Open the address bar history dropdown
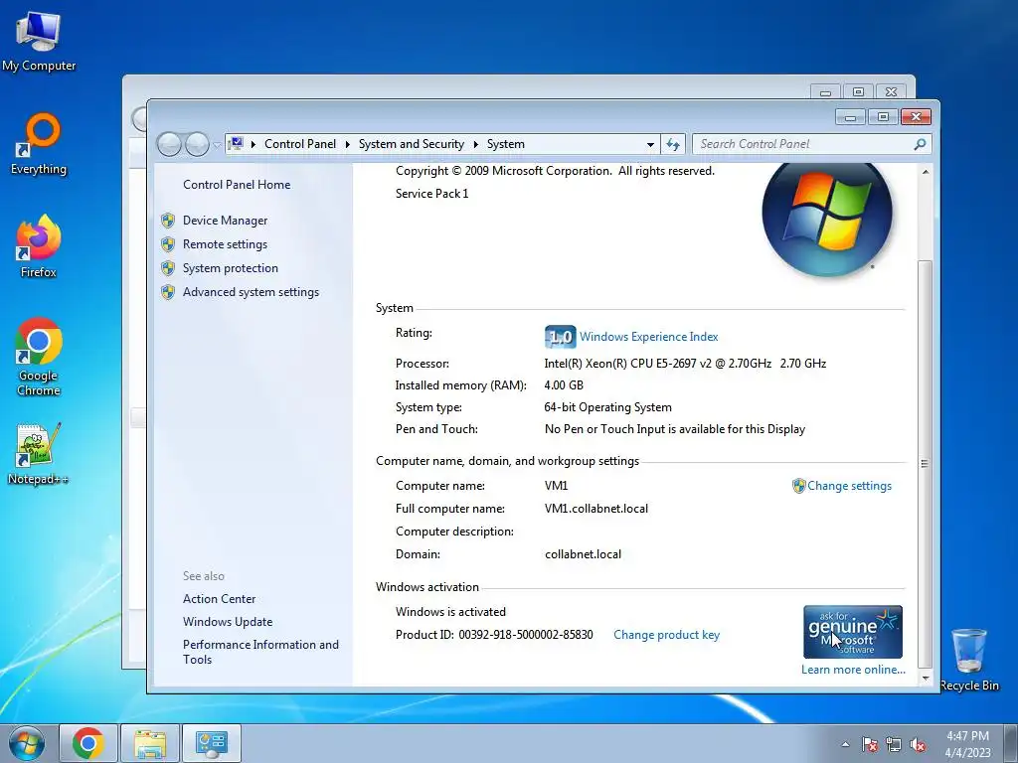The image size is (1018, 763). pyautogui.click(x=650, y=145)
